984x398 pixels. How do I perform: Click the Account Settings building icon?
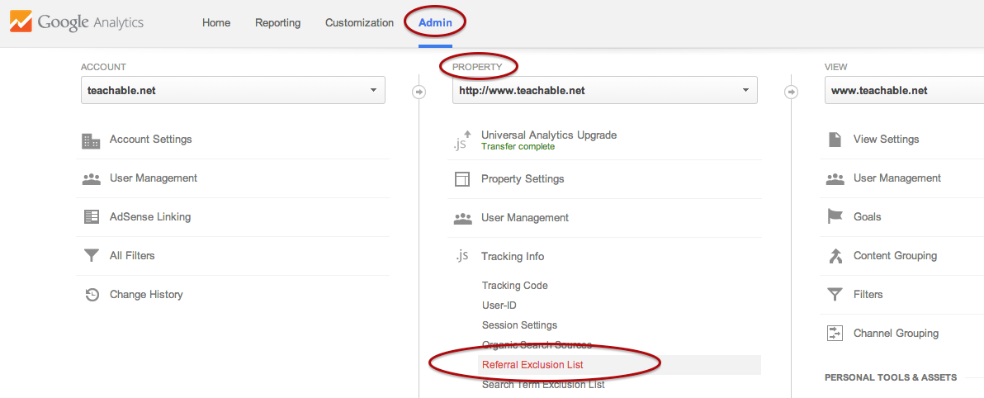point(92,140)
